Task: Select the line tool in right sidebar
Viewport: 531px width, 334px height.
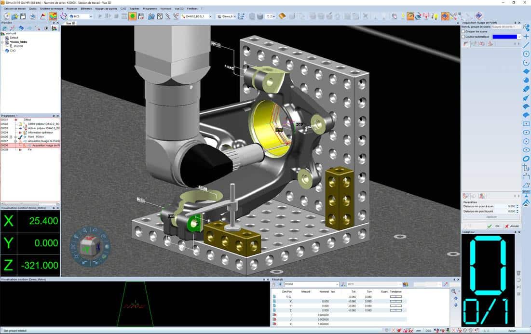Action: click(526, 45)
